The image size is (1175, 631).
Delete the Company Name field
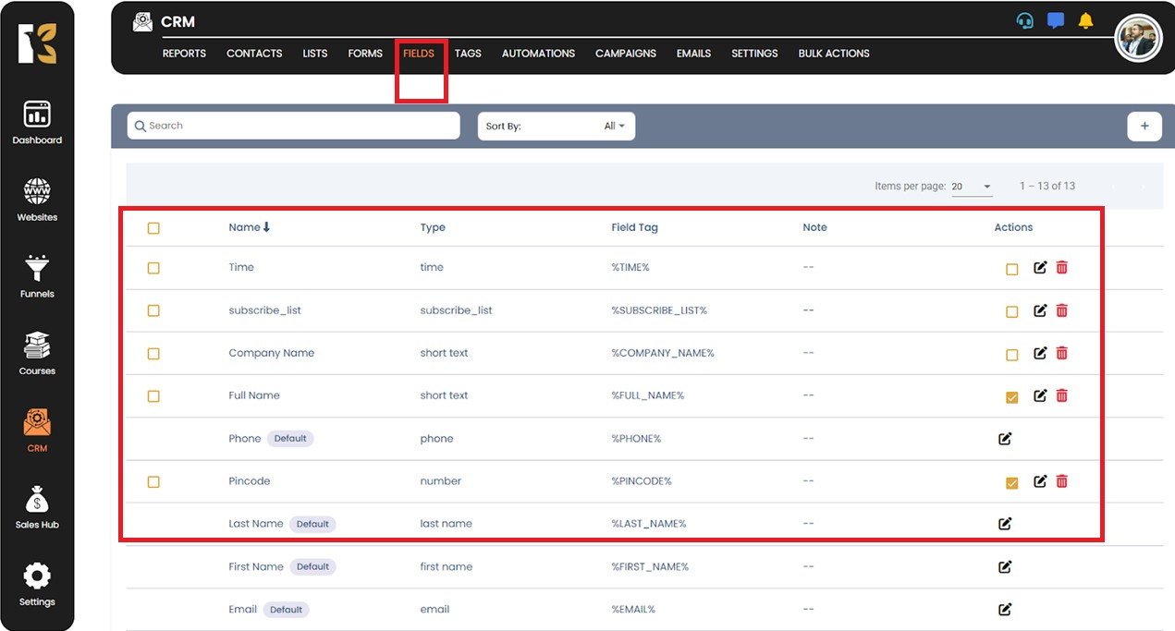[x=1061, y=353]
